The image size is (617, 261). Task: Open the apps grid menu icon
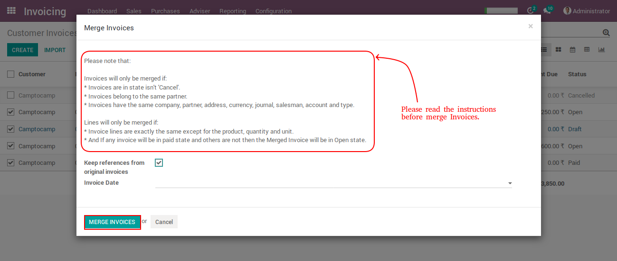coord(11,10)
